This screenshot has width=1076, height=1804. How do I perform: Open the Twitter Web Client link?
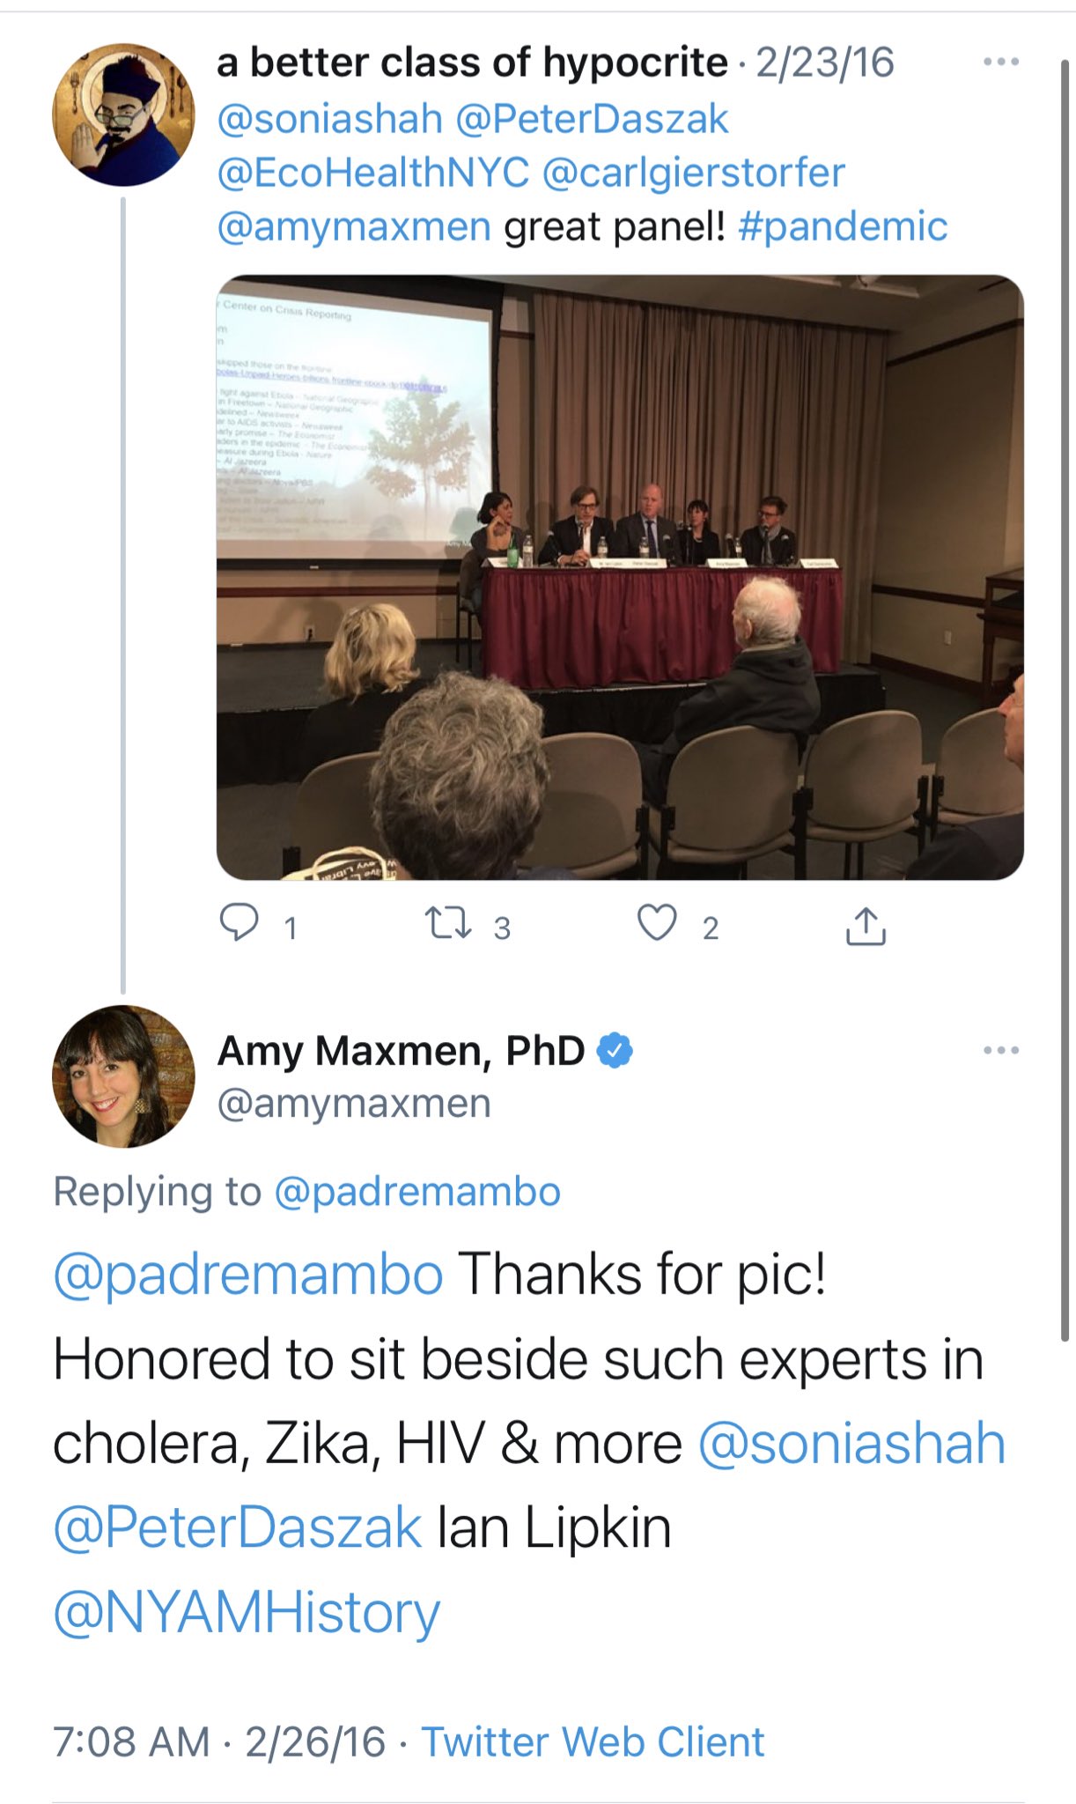point(593,1741)
